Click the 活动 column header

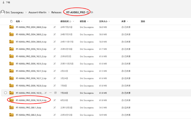(x=143, y=21)
